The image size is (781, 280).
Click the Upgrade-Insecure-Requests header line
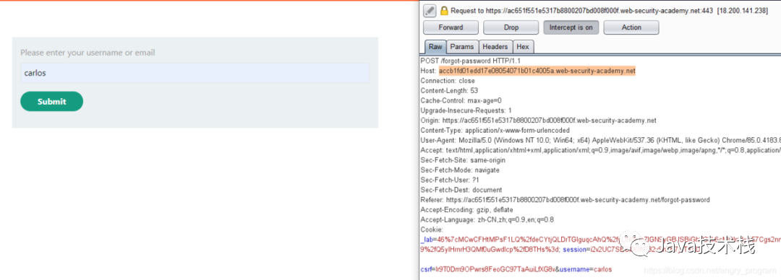pos(466,110)
